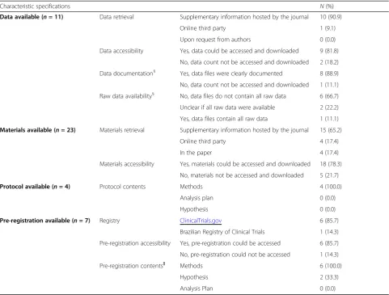
Task: Click the 'Materials retrieval' cell
Action: (x=122, y=130)
